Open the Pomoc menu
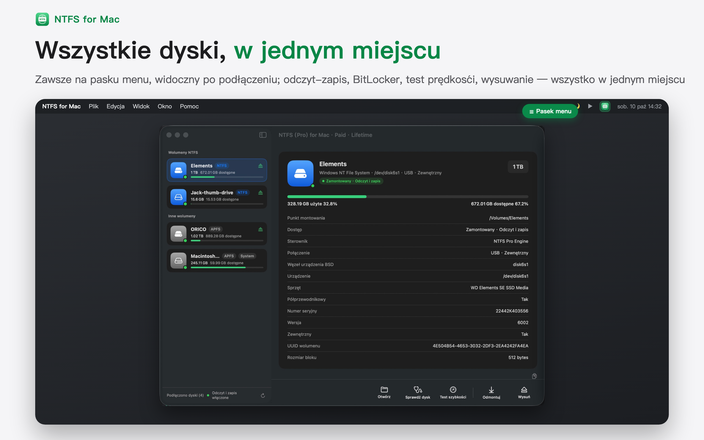The height and width of the screenshot is (440, 704). pyautogui.click(x=189, y=106)
